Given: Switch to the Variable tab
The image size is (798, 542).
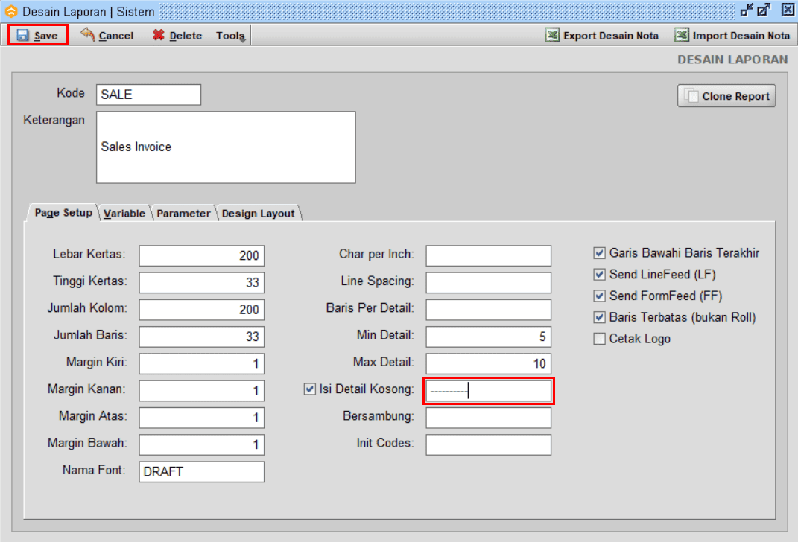Looking at the screenshot, I should tap(124, 214).
